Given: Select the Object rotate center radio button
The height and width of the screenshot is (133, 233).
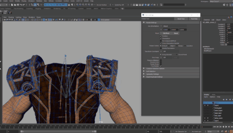Looking at the screenshot, I should pos(169,46).
